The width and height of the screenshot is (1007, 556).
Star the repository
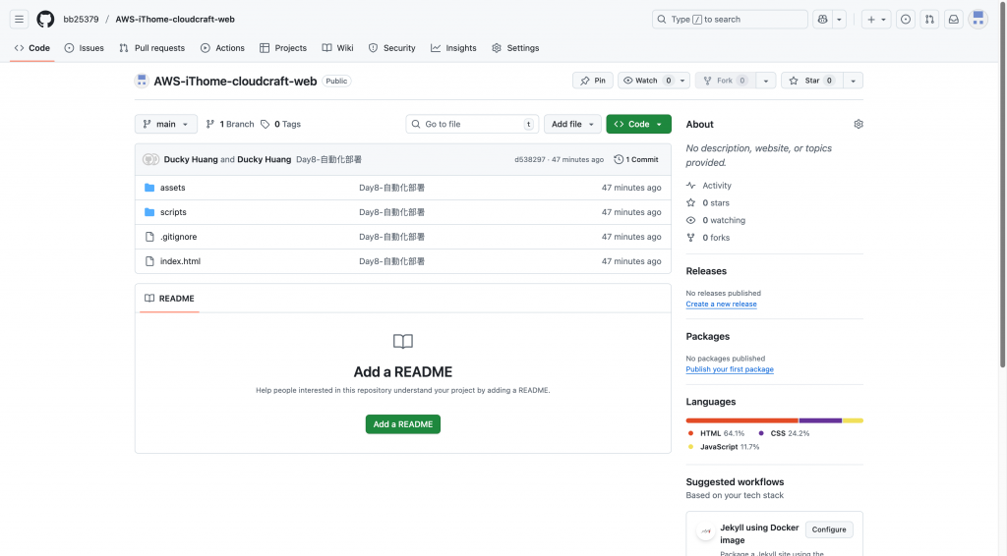point(811,81)
